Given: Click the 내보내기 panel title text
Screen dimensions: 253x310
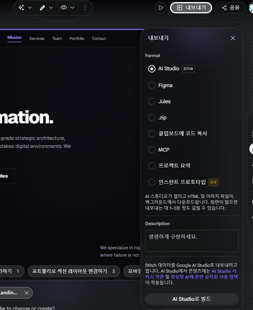Looking at the screenshot, I should tap(158, 38).
